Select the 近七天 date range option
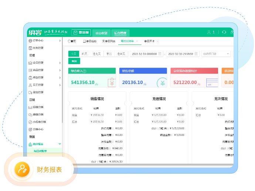 [x=97, y=54]
